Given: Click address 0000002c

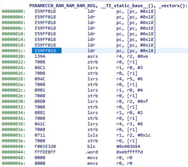Looking at the screenshot, I should tap(13, 90).
